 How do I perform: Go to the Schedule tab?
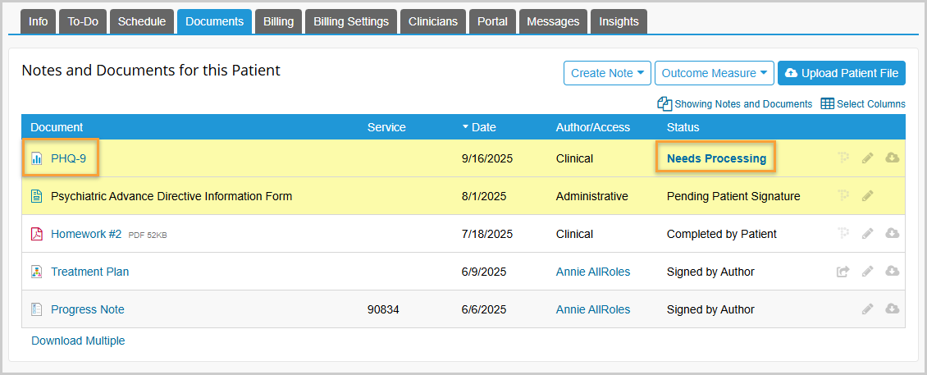142,22
